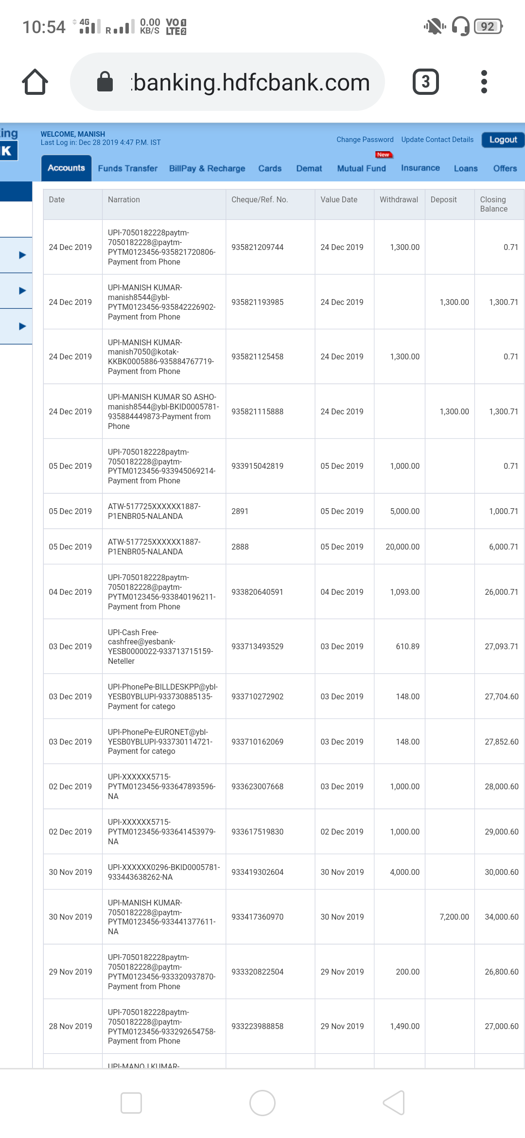Click the 7,200.00 deposit amount
525x1138 pixels.
click(455, 917)
